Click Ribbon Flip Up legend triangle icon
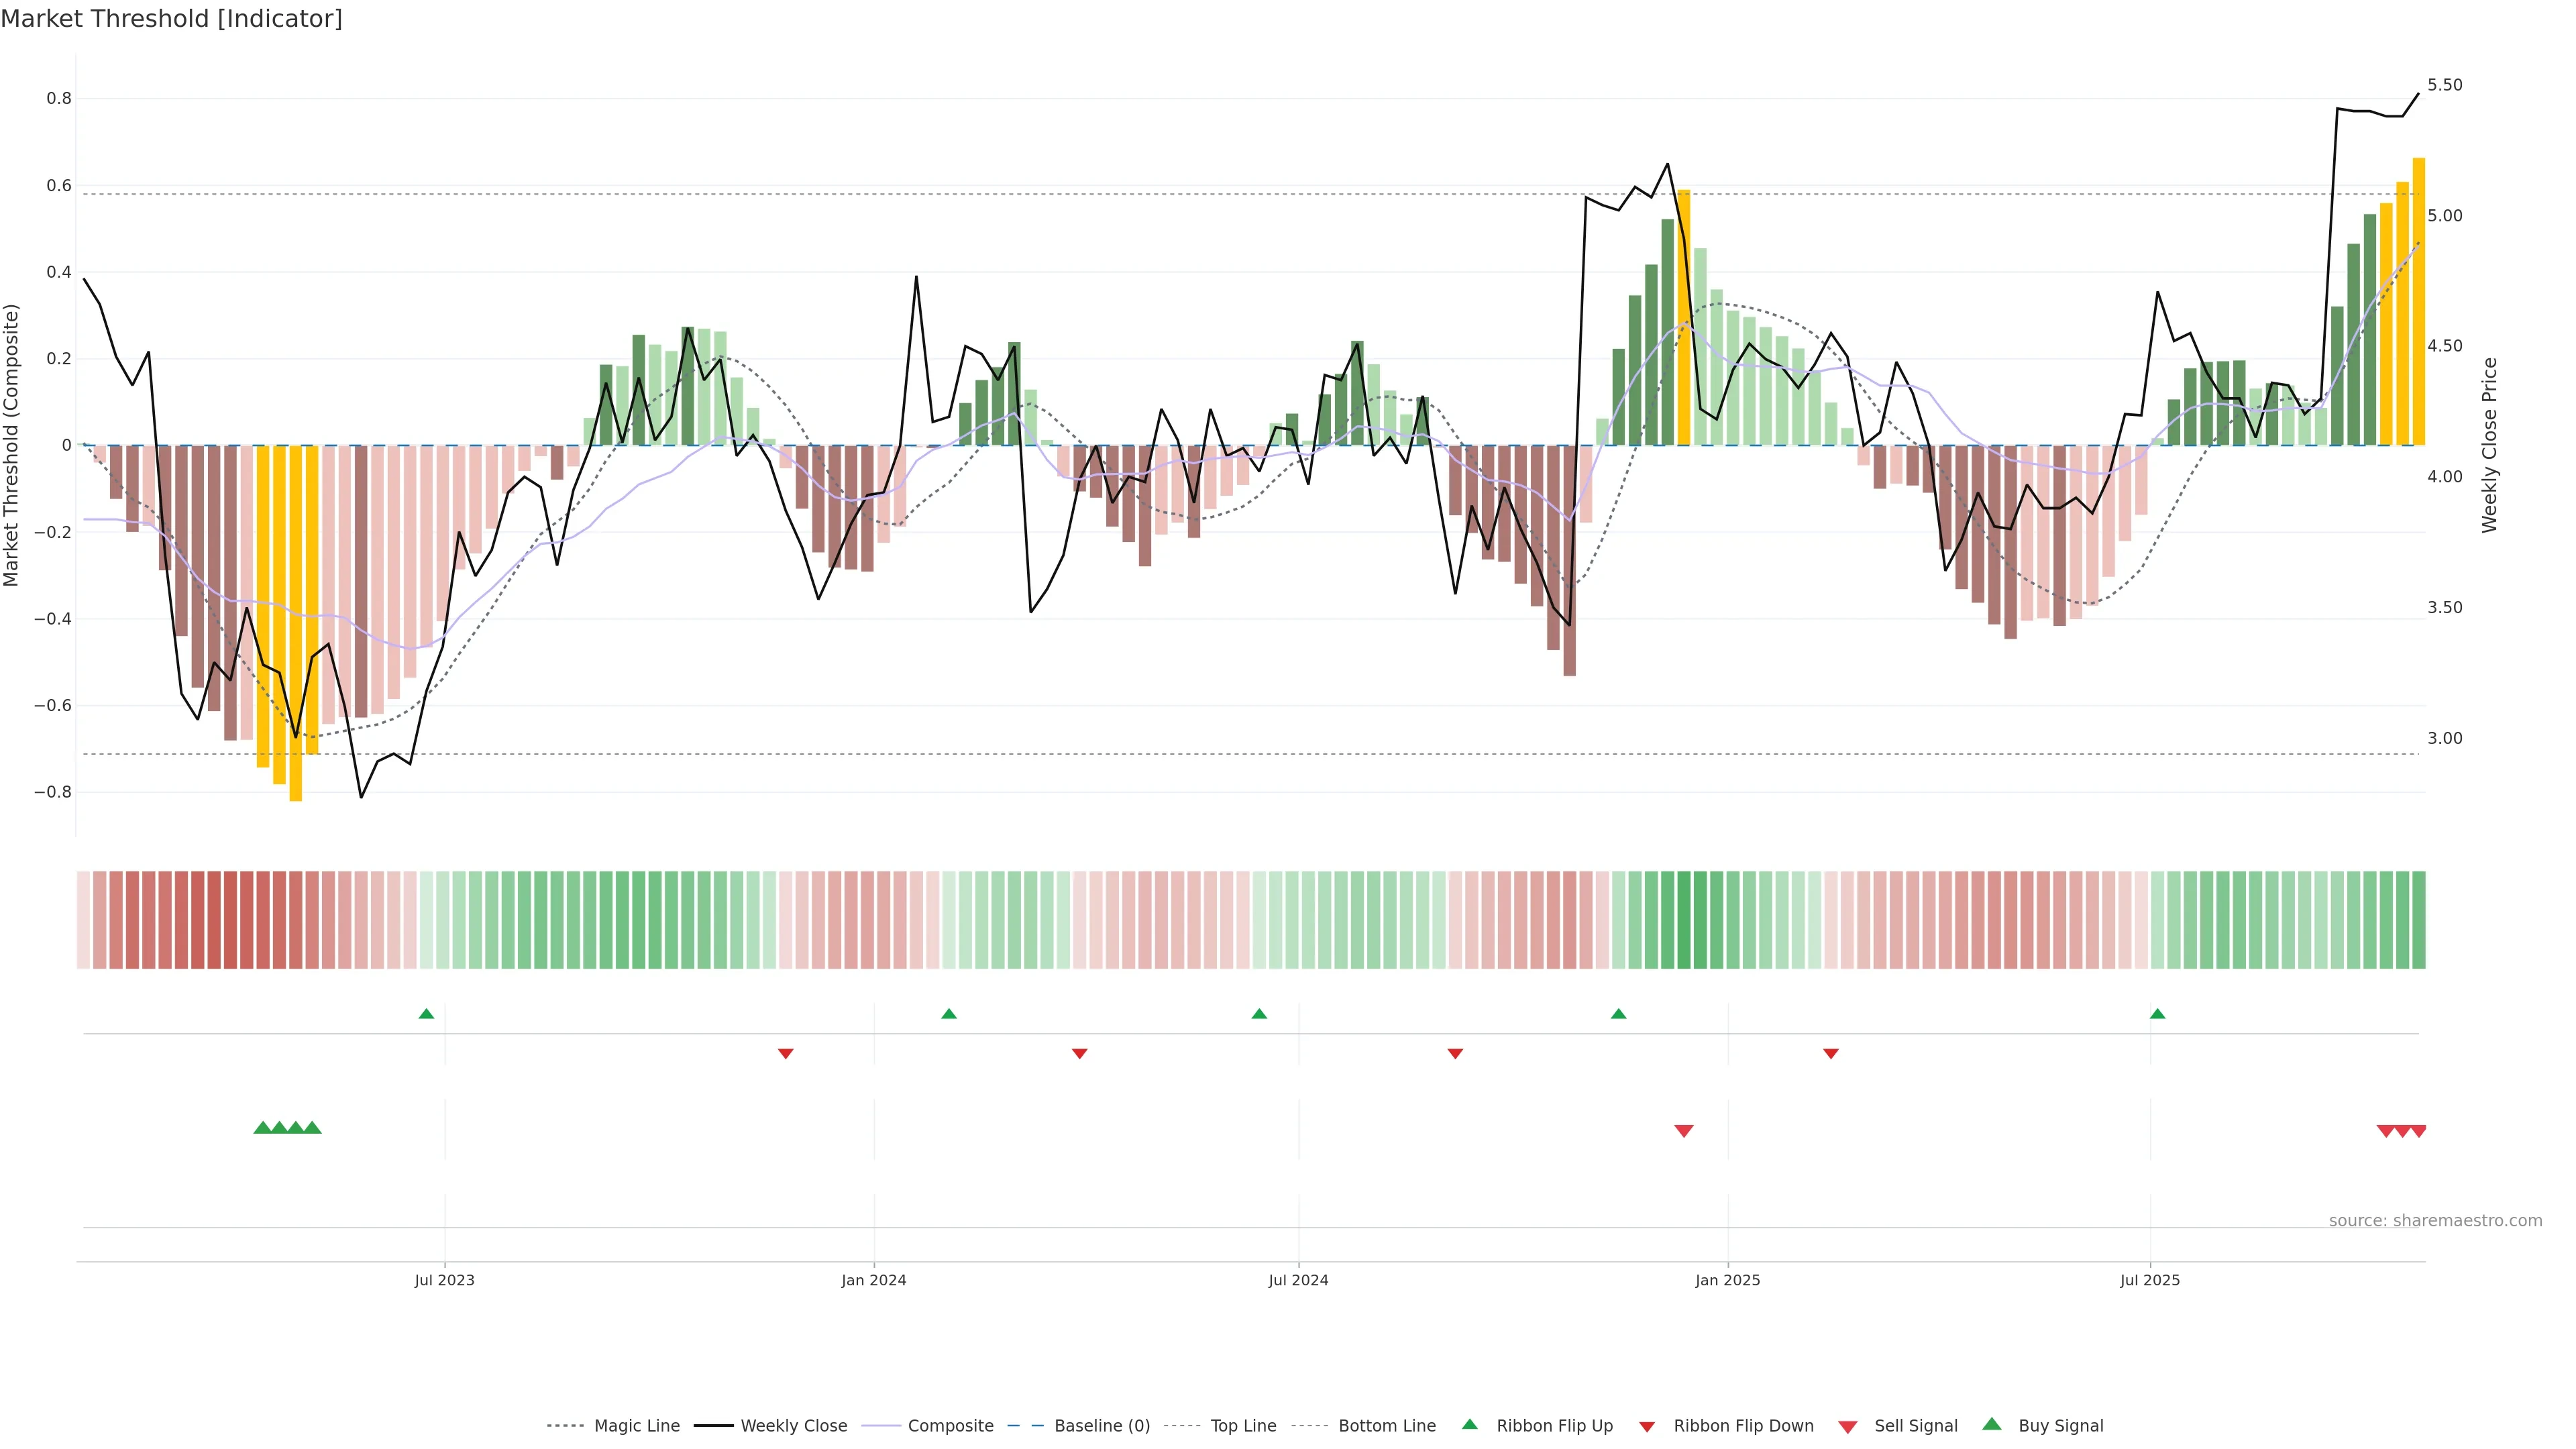2576x1449 pixels. (1469, 1424)
